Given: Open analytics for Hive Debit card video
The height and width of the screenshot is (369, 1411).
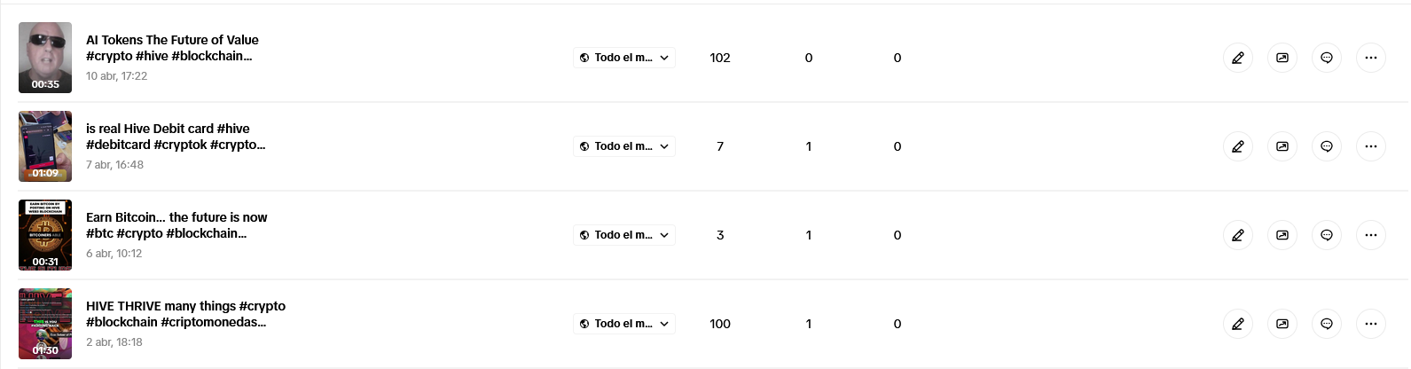Looking at the screenshot, I should pos(1282,146).
